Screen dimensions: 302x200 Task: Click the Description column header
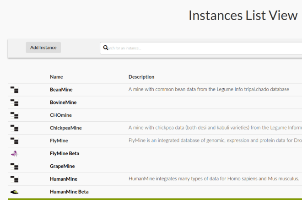pos(141,77)
